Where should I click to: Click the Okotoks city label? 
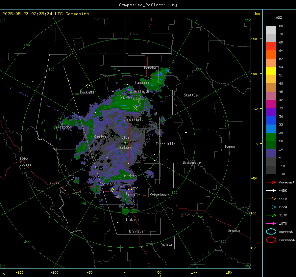[132, 220]
